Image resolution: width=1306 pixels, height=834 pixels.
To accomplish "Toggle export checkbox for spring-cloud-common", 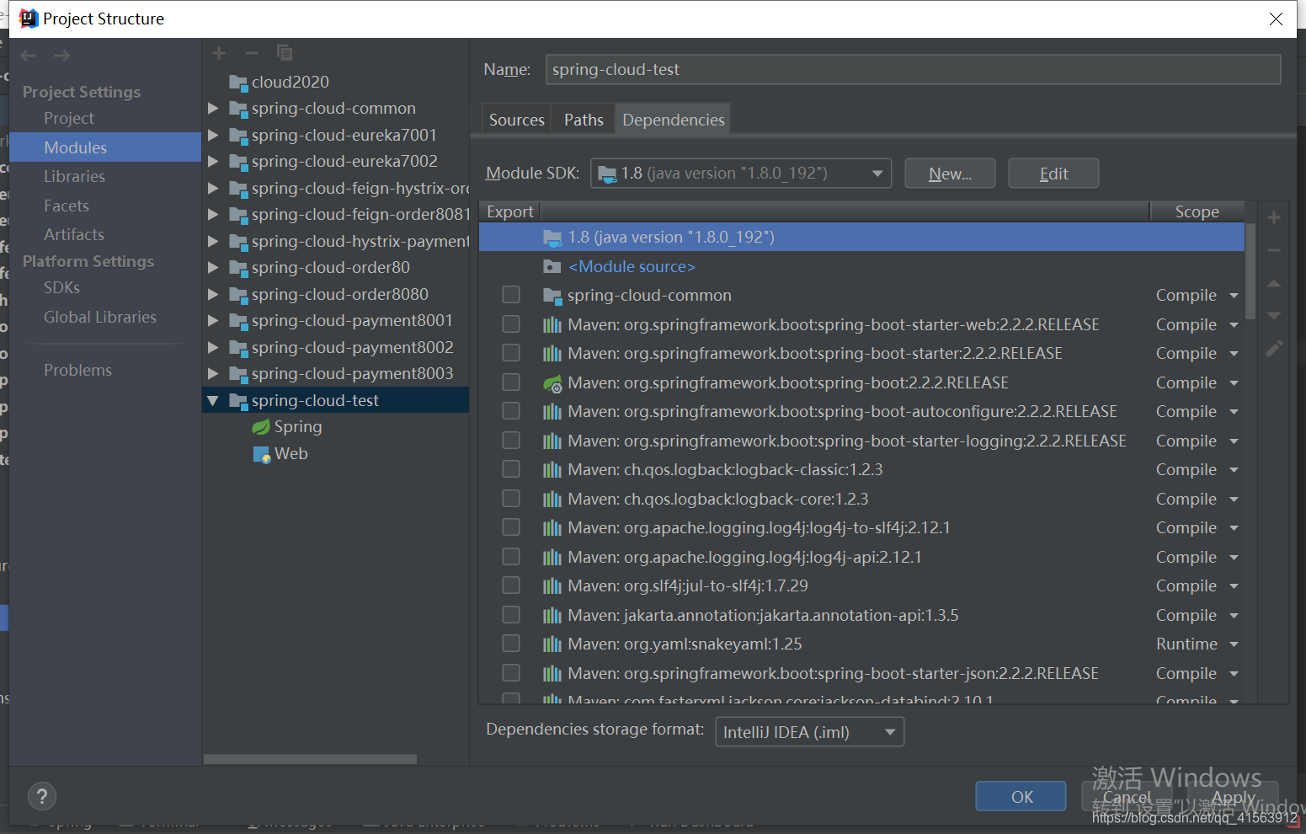I will coord(511,295).
